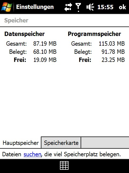Image resolution: width=129 pixels, height=173 pixels.
Task: Tap the antenna signal strength icon
Action: pos(78,7)
